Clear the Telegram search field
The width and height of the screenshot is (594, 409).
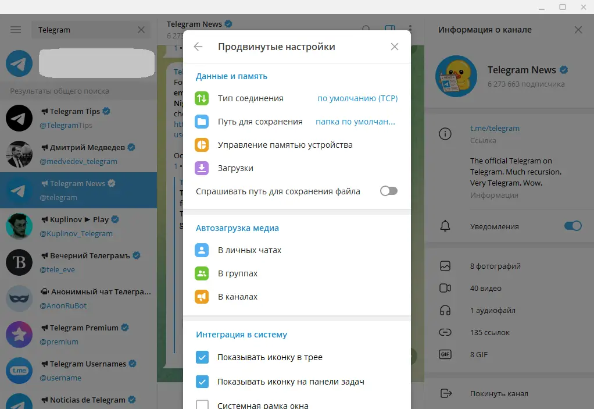(x=141, y=29)
